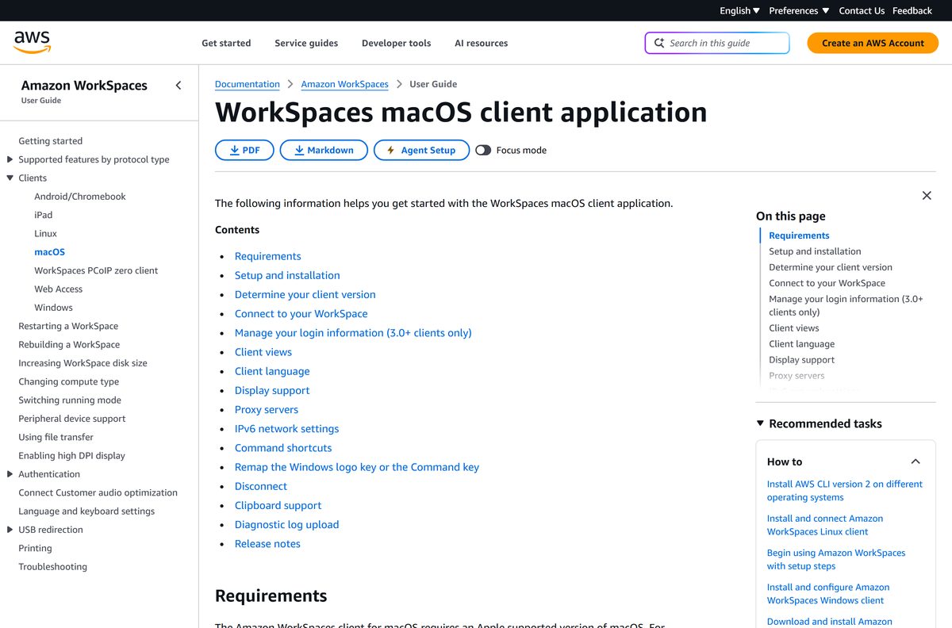Jump to Connect to your WorkSpace in Contents
This screenshot has height=628, width=952.
tap(301, 314)
